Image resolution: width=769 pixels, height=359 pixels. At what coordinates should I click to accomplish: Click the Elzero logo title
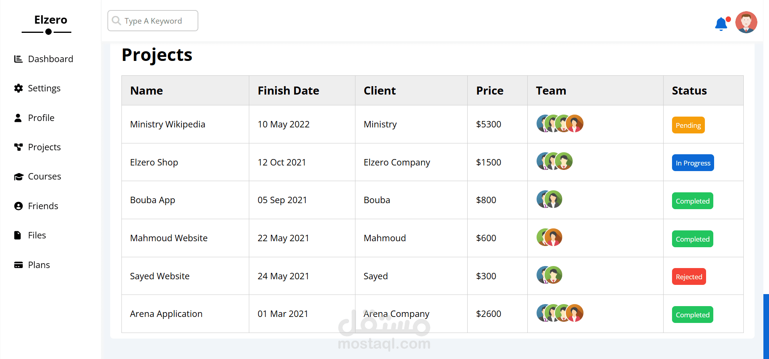[50, 20]
